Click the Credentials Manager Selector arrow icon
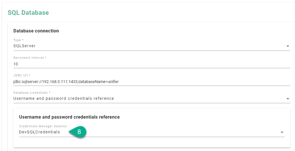 (x=282, y=132)
